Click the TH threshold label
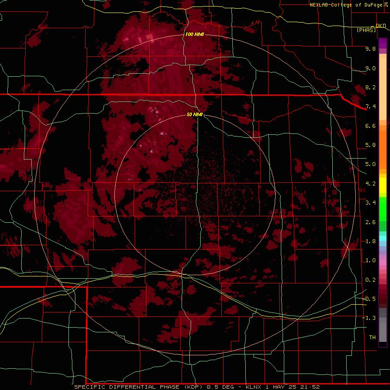390x390 pixels. pyautogui.click(x=372, y=338)
